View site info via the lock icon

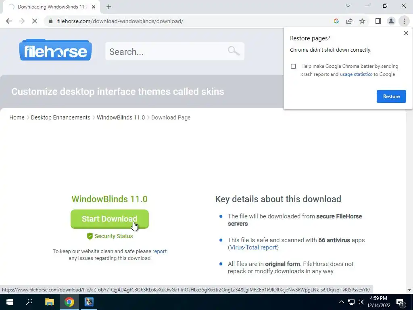[x=51, y=21]
